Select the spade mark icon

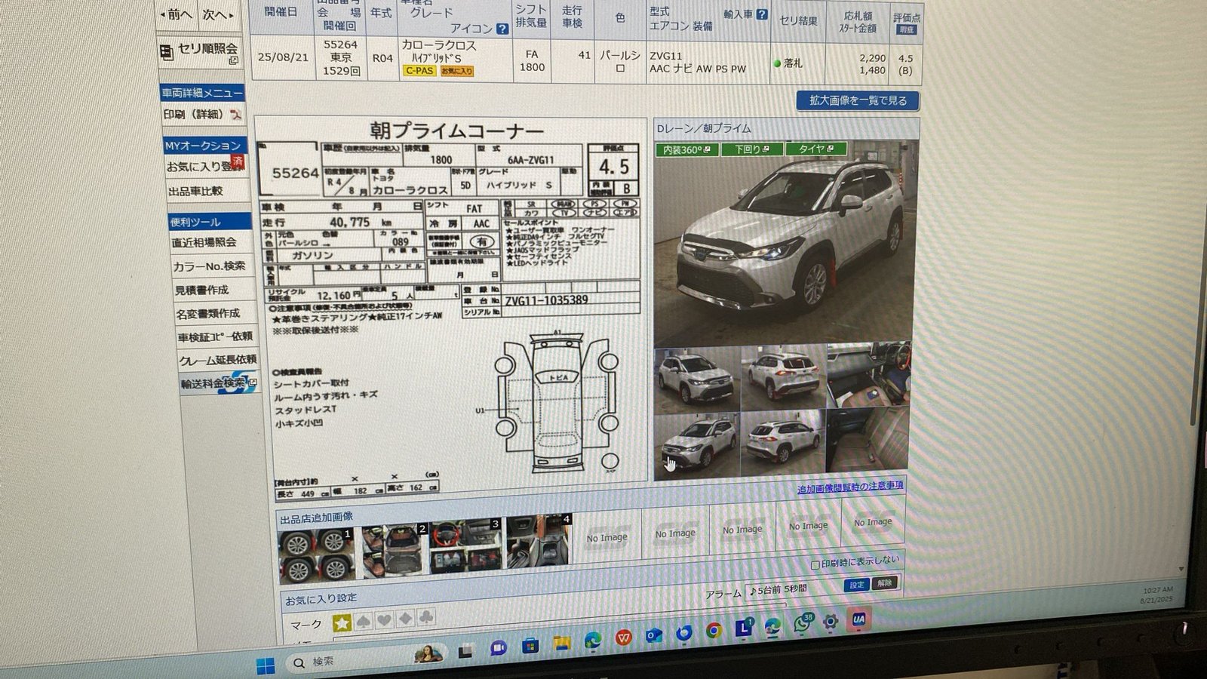pos(363,622)
